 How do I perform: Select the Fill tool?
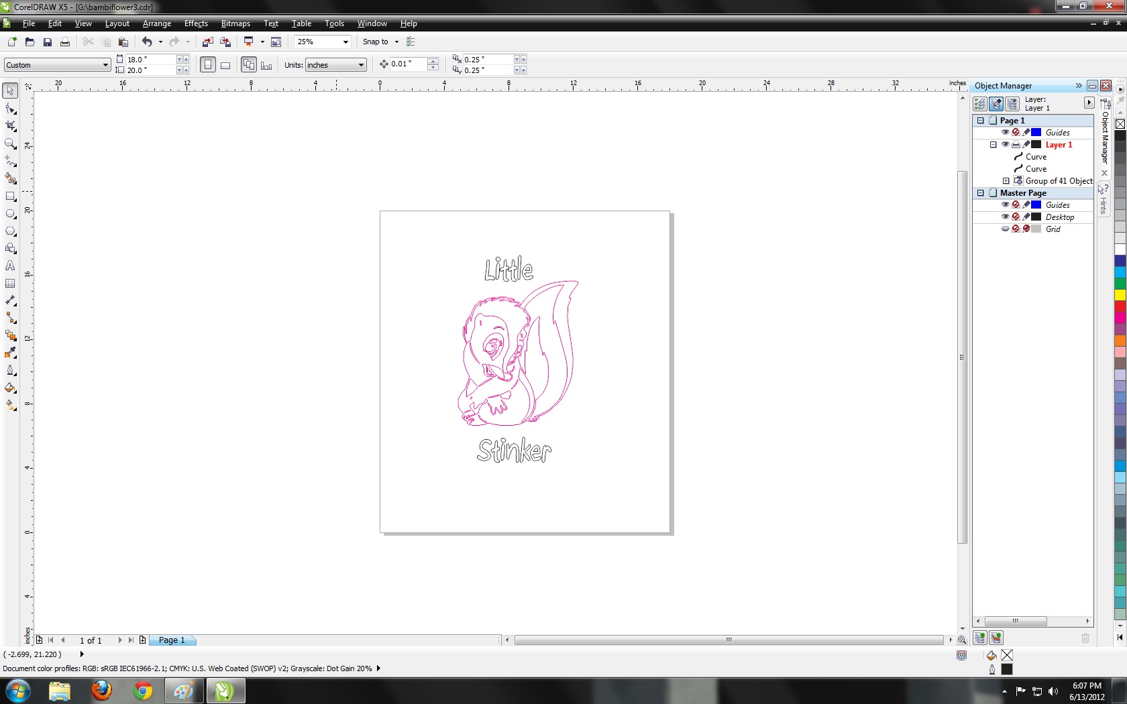tap(11, 388)
